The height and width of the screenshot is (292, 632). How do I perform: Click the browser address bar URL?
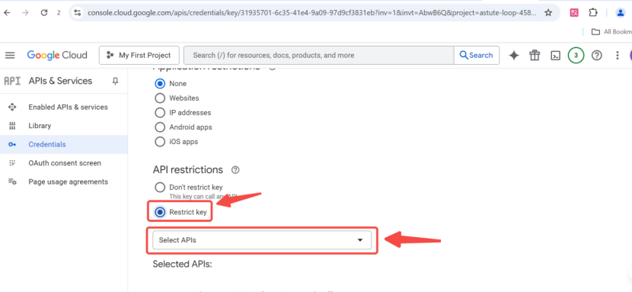tap(312, 13)
